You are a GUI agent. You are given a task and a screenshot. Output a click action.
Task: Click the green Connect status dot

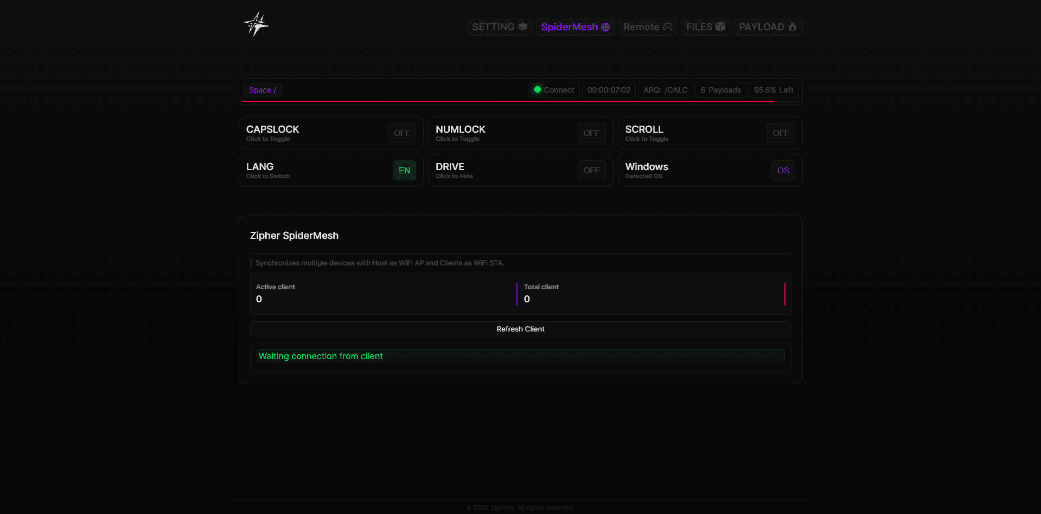pos(538,90)
